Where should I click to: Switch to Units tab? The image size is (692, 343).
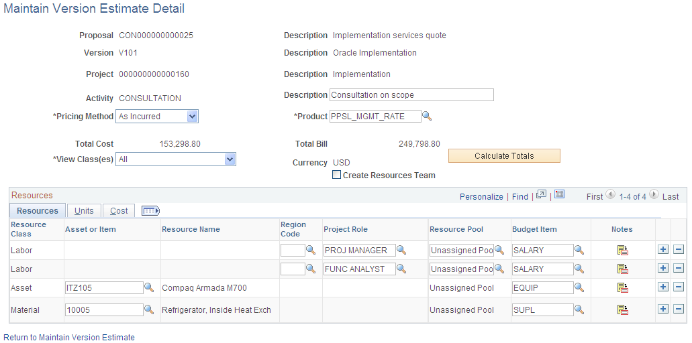tap(84, 210)
